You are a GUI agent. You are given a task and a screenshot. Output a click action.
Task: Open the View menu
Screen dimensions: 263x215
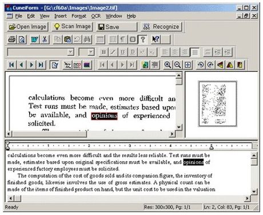click(45, 16)
